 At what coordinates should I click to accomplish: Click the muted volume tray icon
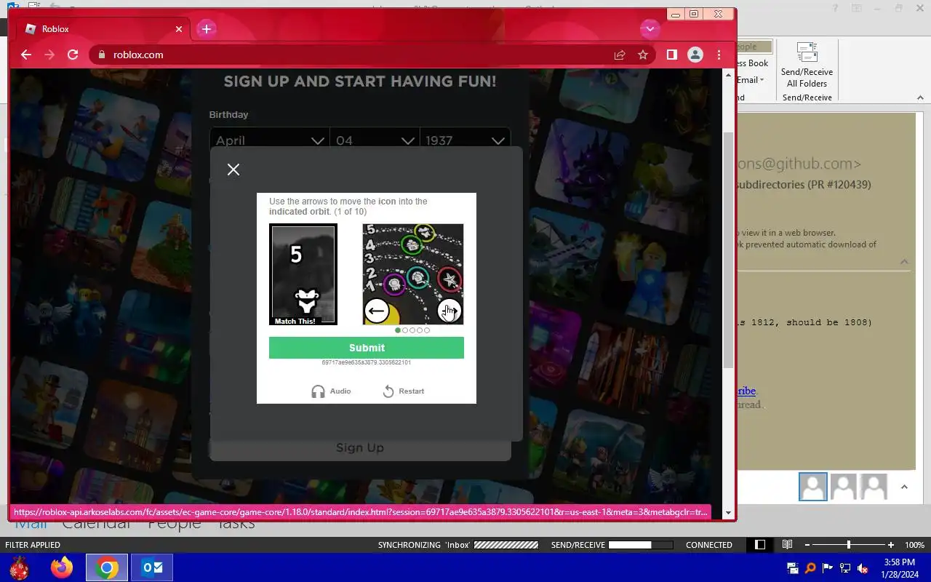[x=863, y=568]
